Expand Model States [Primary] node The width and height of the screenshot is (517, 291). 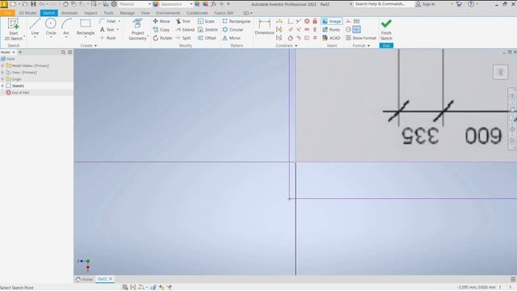2,65
